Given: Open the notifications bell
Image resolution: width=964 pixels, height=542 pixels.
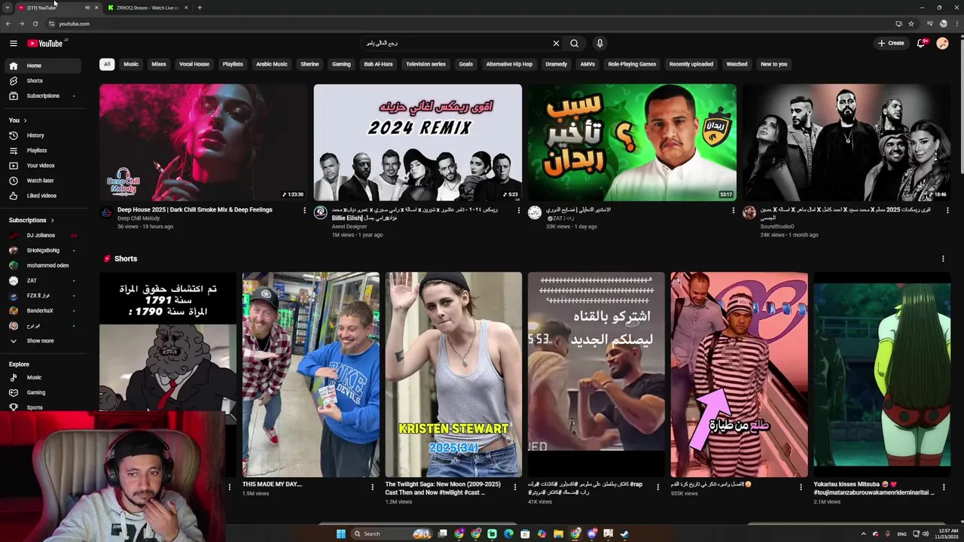Looking at the screenshot, I should pyautogui.click(x=921, y=44).
